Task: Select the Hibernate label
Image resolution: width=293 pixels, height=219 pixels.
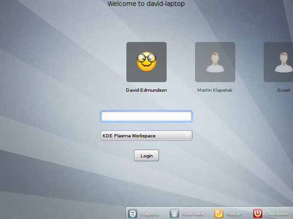Action: coord(192,214)
